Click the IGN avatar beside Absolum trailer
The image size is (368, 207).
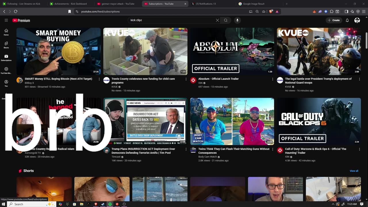[x=193, y=80]
